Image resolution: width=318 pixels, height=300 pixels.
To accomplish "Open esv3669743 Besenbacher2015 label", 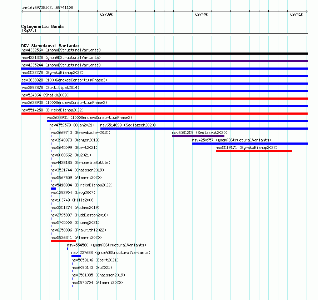I will (80, 132).
